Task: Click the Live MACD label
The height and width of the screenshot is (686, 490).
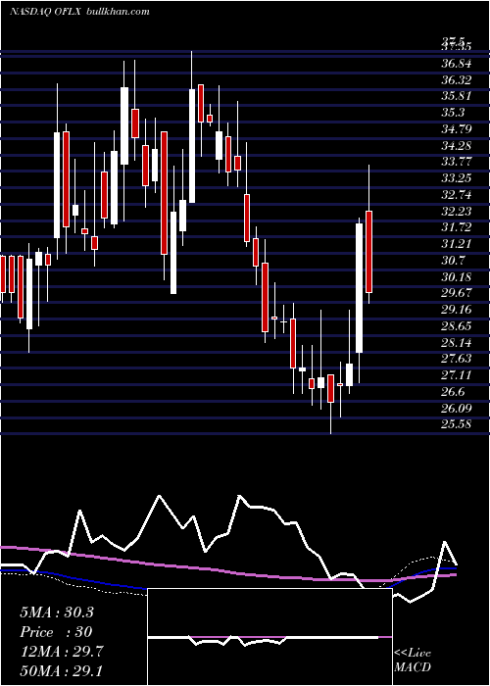Action: pyautogui.click(x=413, y=661)
